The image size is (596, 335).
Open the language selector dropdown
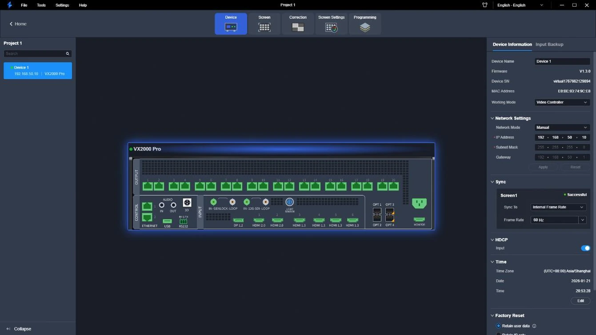[520, 5]
